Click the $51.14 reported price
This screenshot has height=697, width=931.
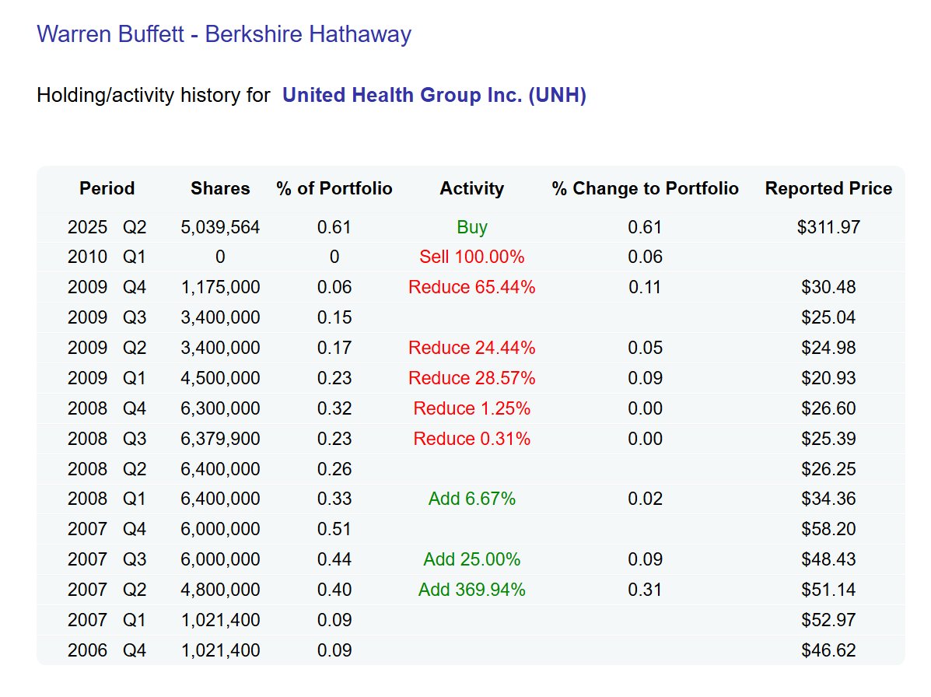(828, 590)
